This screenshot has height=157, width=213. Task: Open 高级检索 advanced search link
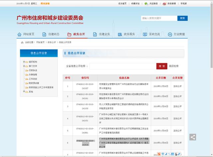coord(174,66)
